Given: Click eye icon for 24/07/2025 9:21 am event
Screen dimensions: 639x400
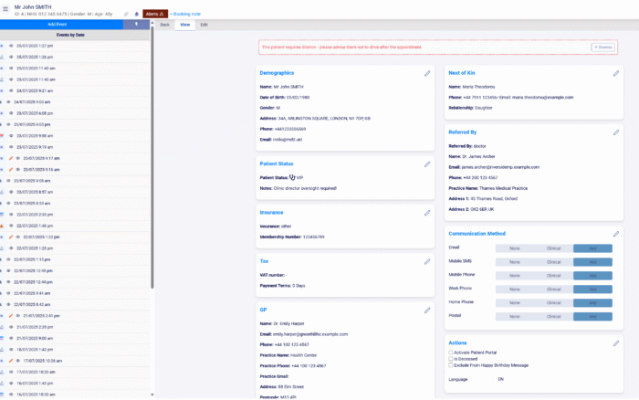Looking at the screenshot, I should (x=11, y=91).
